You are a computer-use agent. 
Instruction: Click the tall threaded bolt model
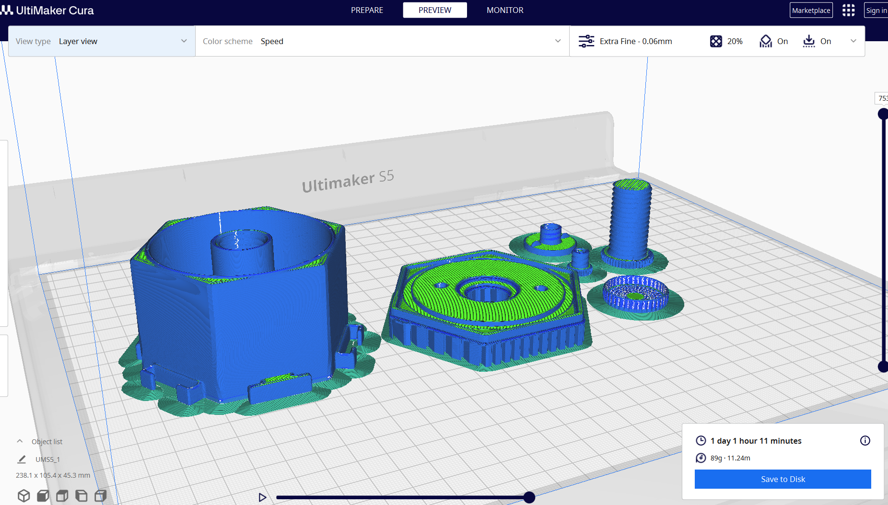629,223
